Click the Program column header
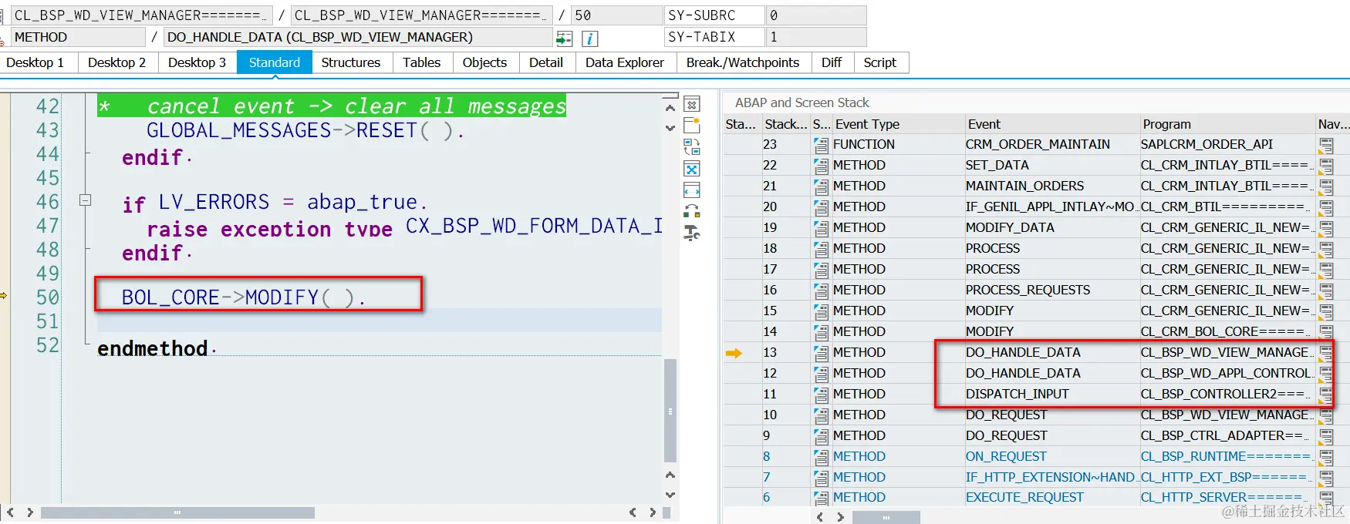 pyautogui.click(x=1227, y=124)
